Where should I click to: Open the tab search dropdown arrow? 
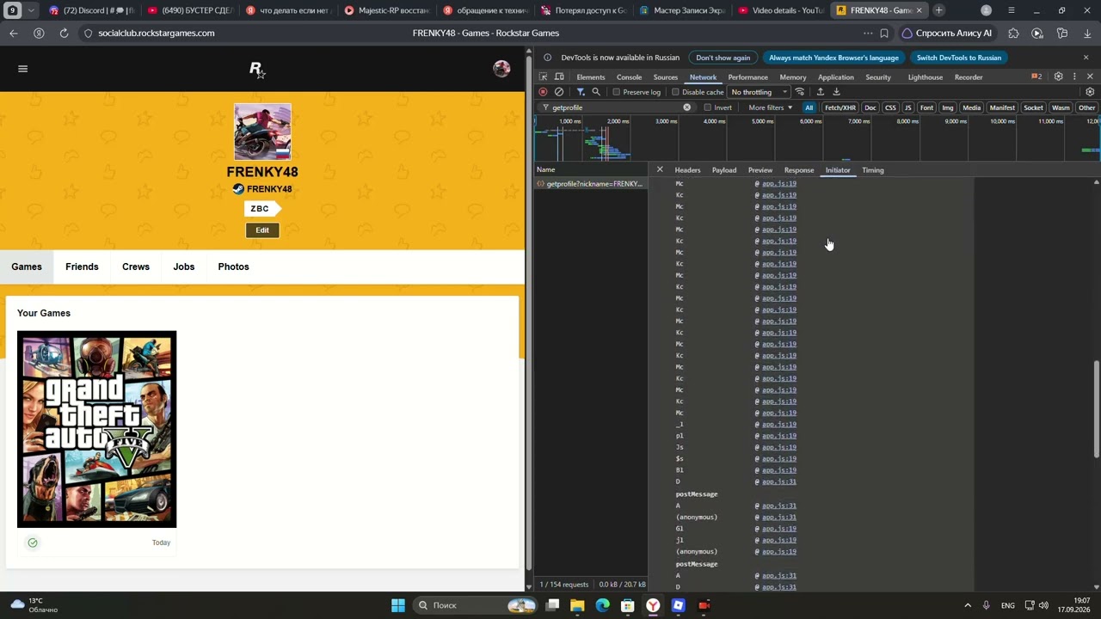coord(31,10)
